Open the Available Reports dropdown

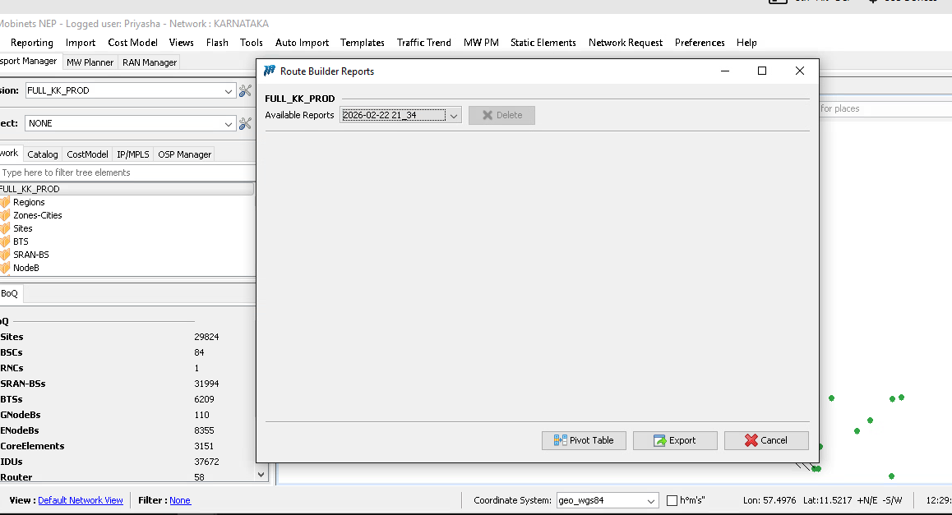point(401,115)
